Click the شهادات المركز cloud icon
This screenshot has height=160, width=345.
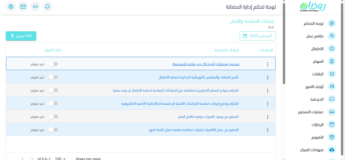pos(332,150)
